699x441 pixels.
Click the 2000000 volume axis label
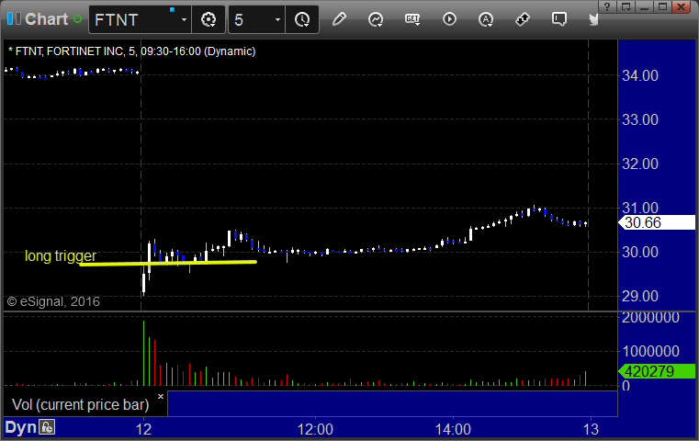coord(651,318)
